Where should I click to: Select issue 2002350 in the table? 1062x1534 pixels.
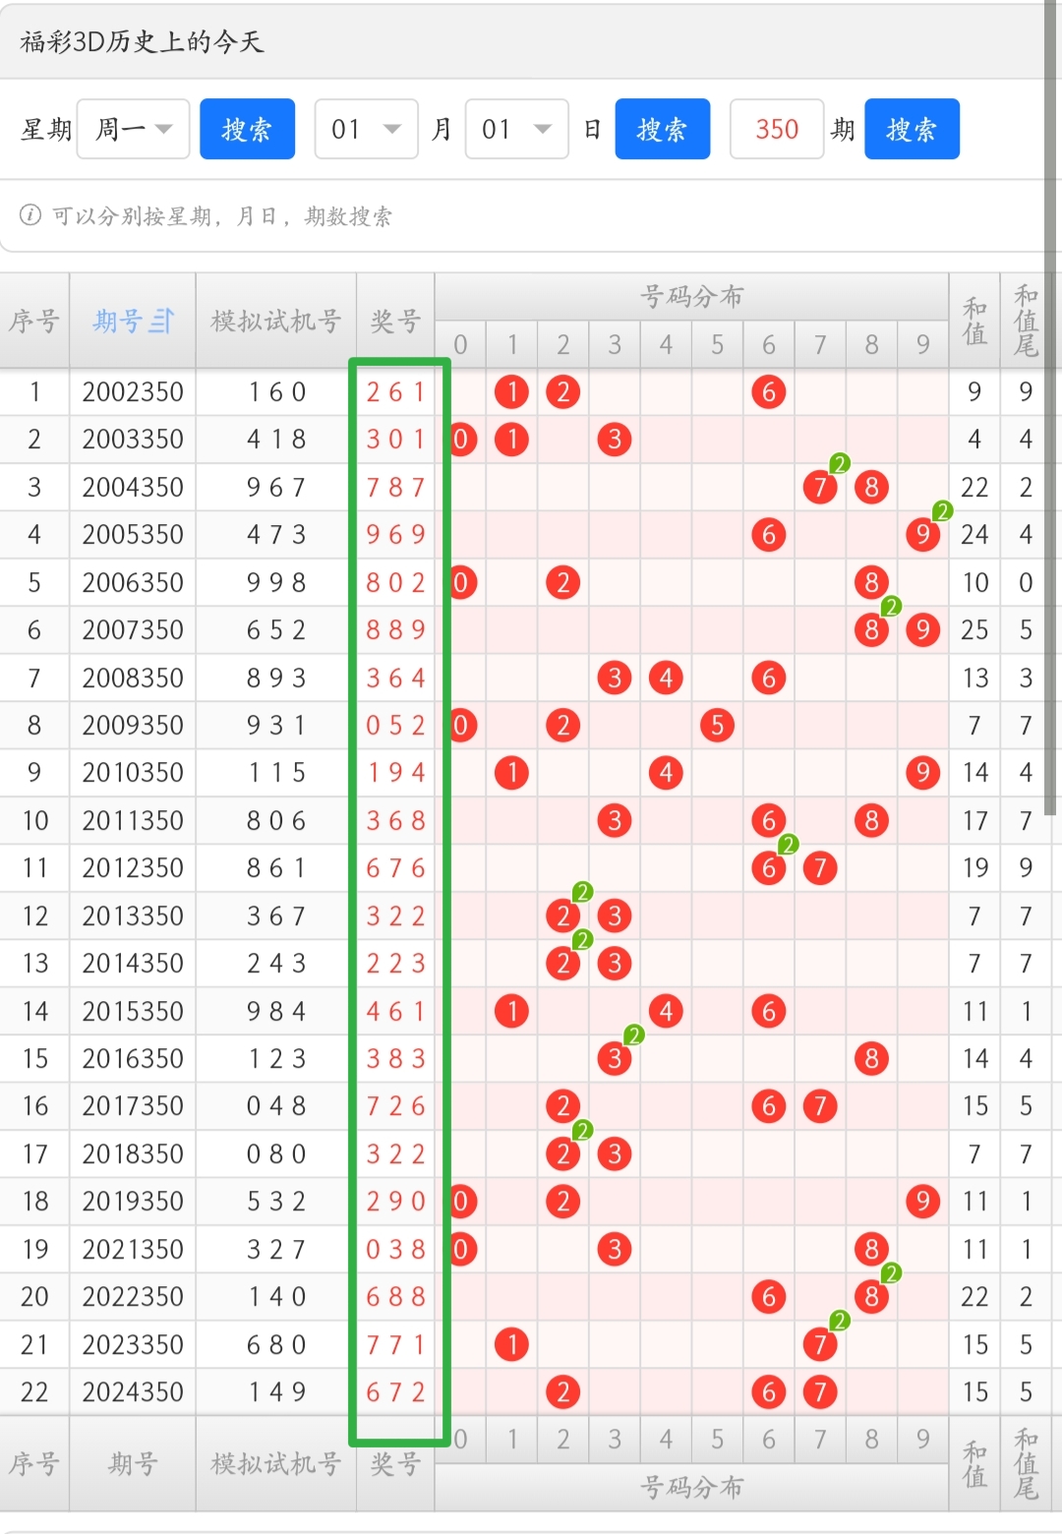(x=133, y=391)
